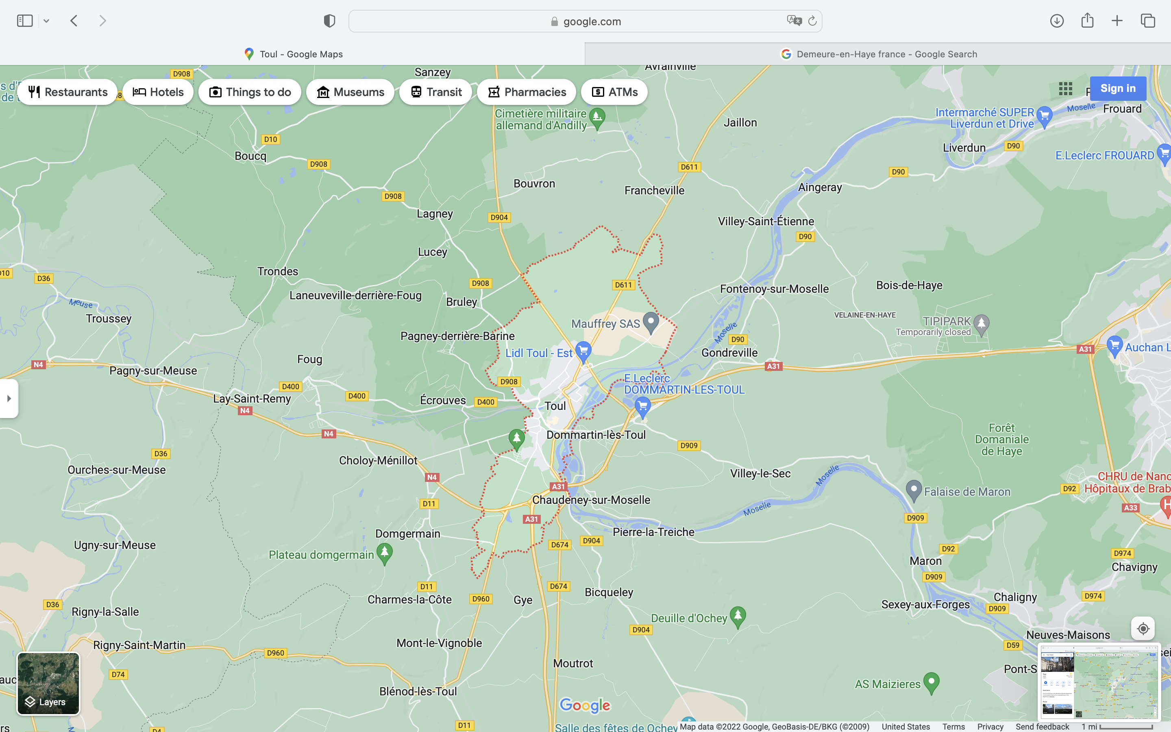The image size is (1171, 732).
Task: Filter the map by Restaurants
Action: pyautogui.click(x=68, y=92)
